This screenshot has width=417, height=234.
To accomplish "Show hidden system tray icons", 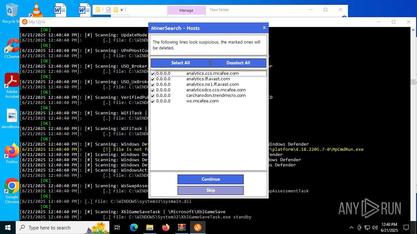I will 351,227.
